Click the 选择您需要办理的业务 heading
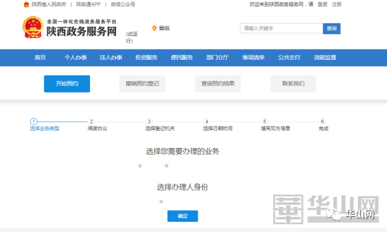The height and width of the screenshot is (232, 387). click(183, 151)
